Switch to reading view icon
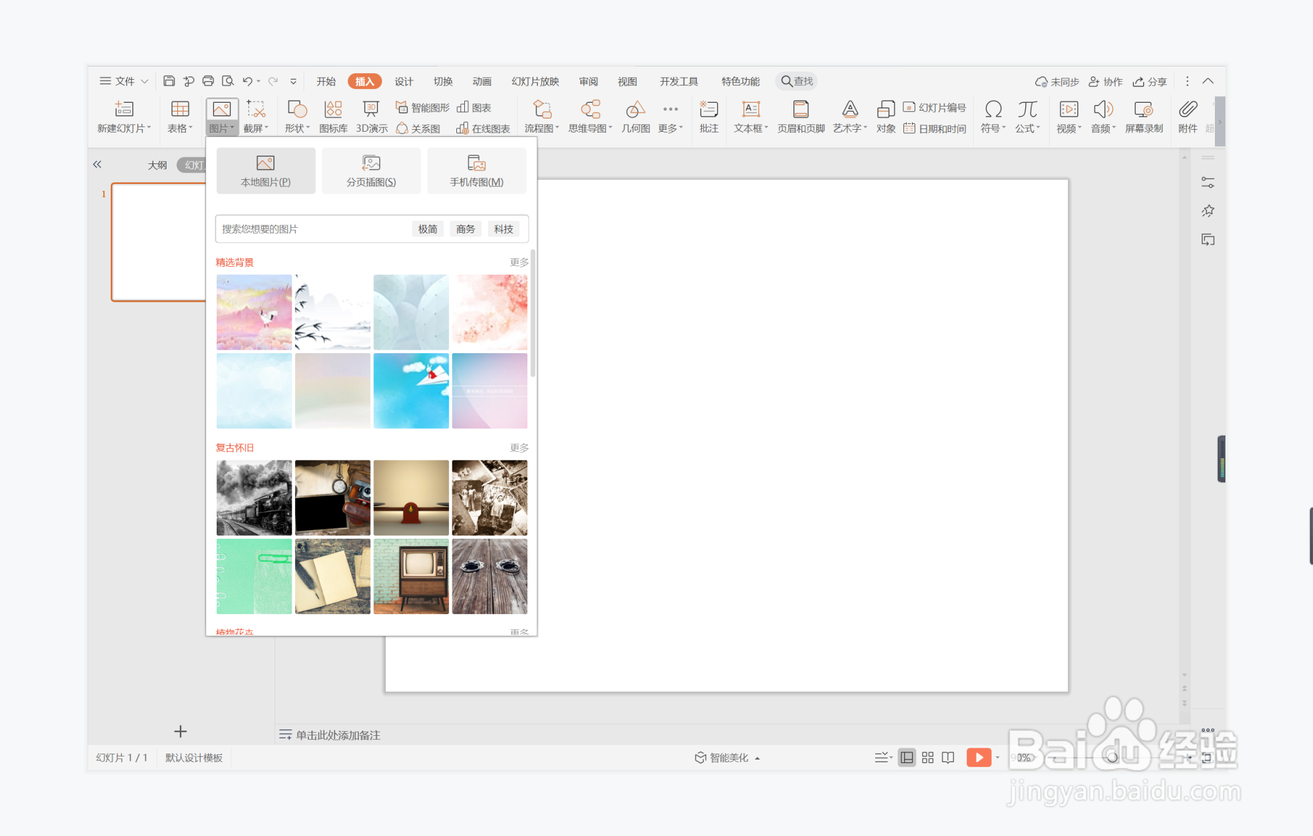Image resolution: width=1313 pixels, height=836 pixels. pos(948,758)
